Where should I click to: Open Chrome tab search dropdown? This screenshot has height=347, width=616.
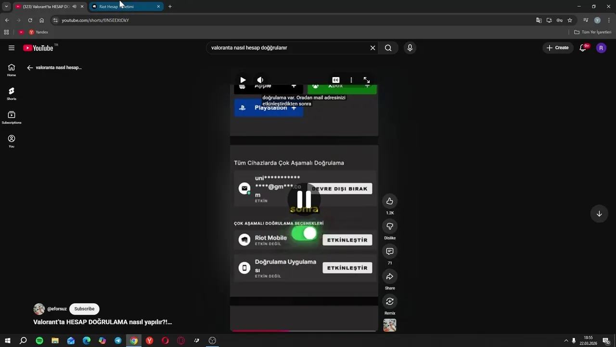pyautogui.click(x=6, y=7)
